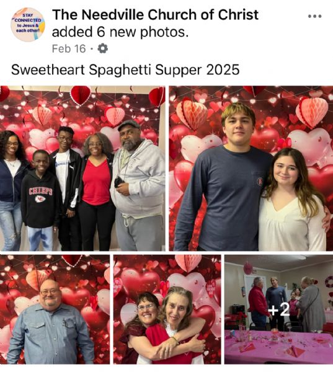The image size is (333, 372).
Task: Open the Feb 16 post timestamp
Action: pyautogui.click(x=69, y=48)
